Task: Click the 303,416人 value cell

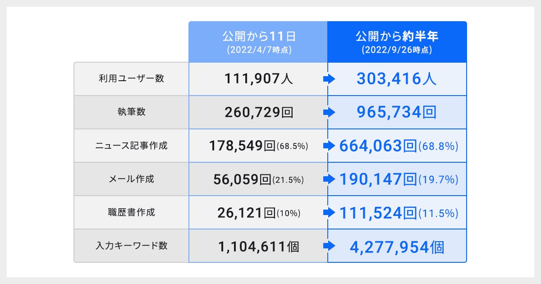Action: coord(396,79)
